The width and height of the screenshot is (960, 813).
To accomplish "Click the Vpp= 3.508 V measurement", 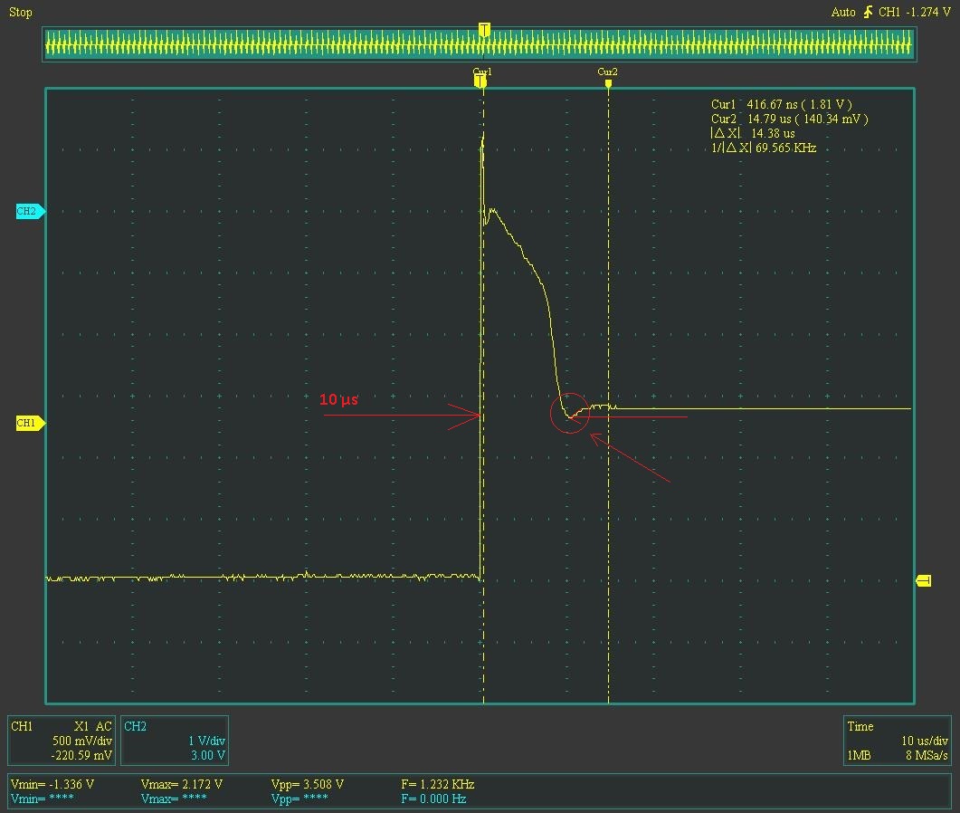I will (308, 784).
